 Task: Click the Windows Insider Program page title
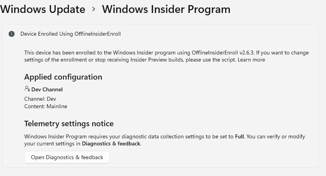[x=166, y=9]
